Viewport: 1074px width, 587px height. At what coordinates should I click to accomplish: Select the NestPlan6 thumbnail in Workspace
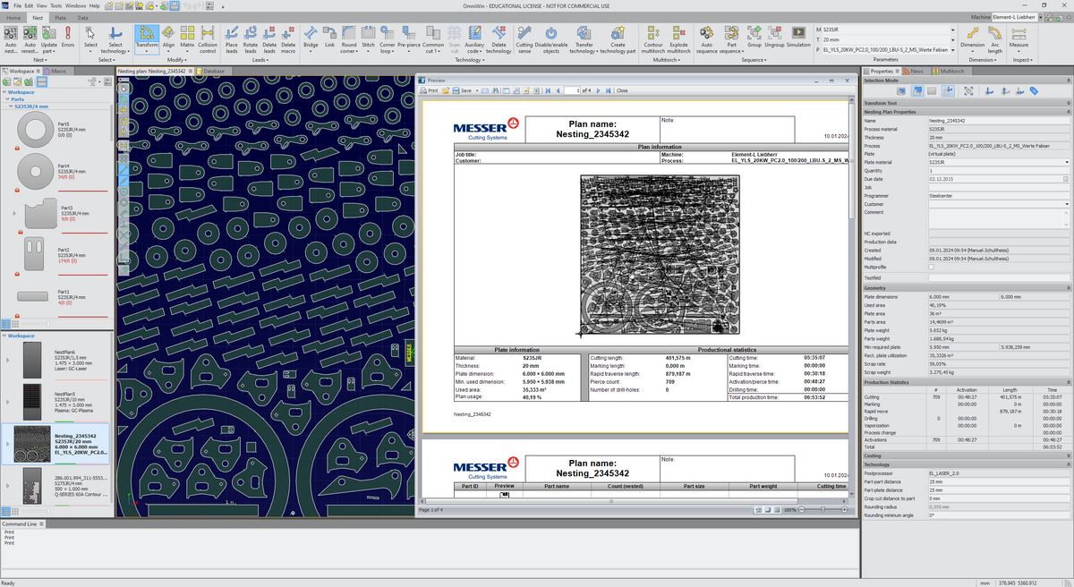(x=32, y=360)
